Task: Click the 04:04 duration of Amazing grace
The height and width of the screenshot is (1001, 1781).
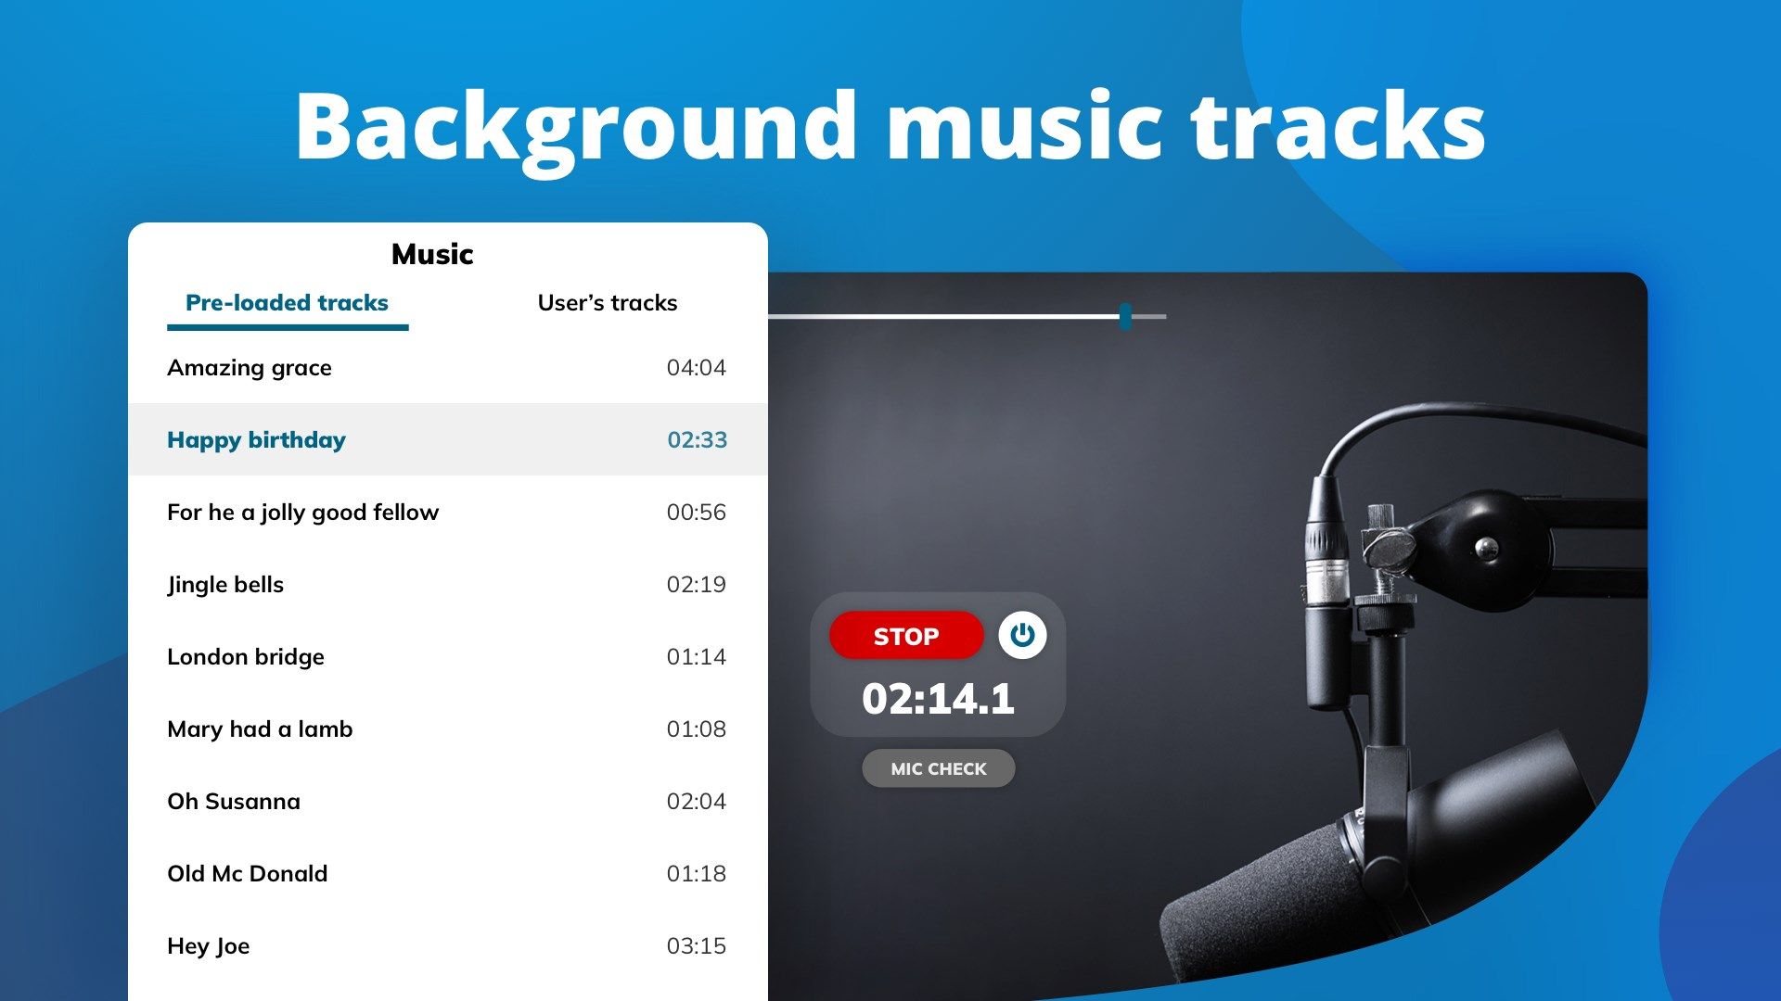Action: [x=697, y=368]
